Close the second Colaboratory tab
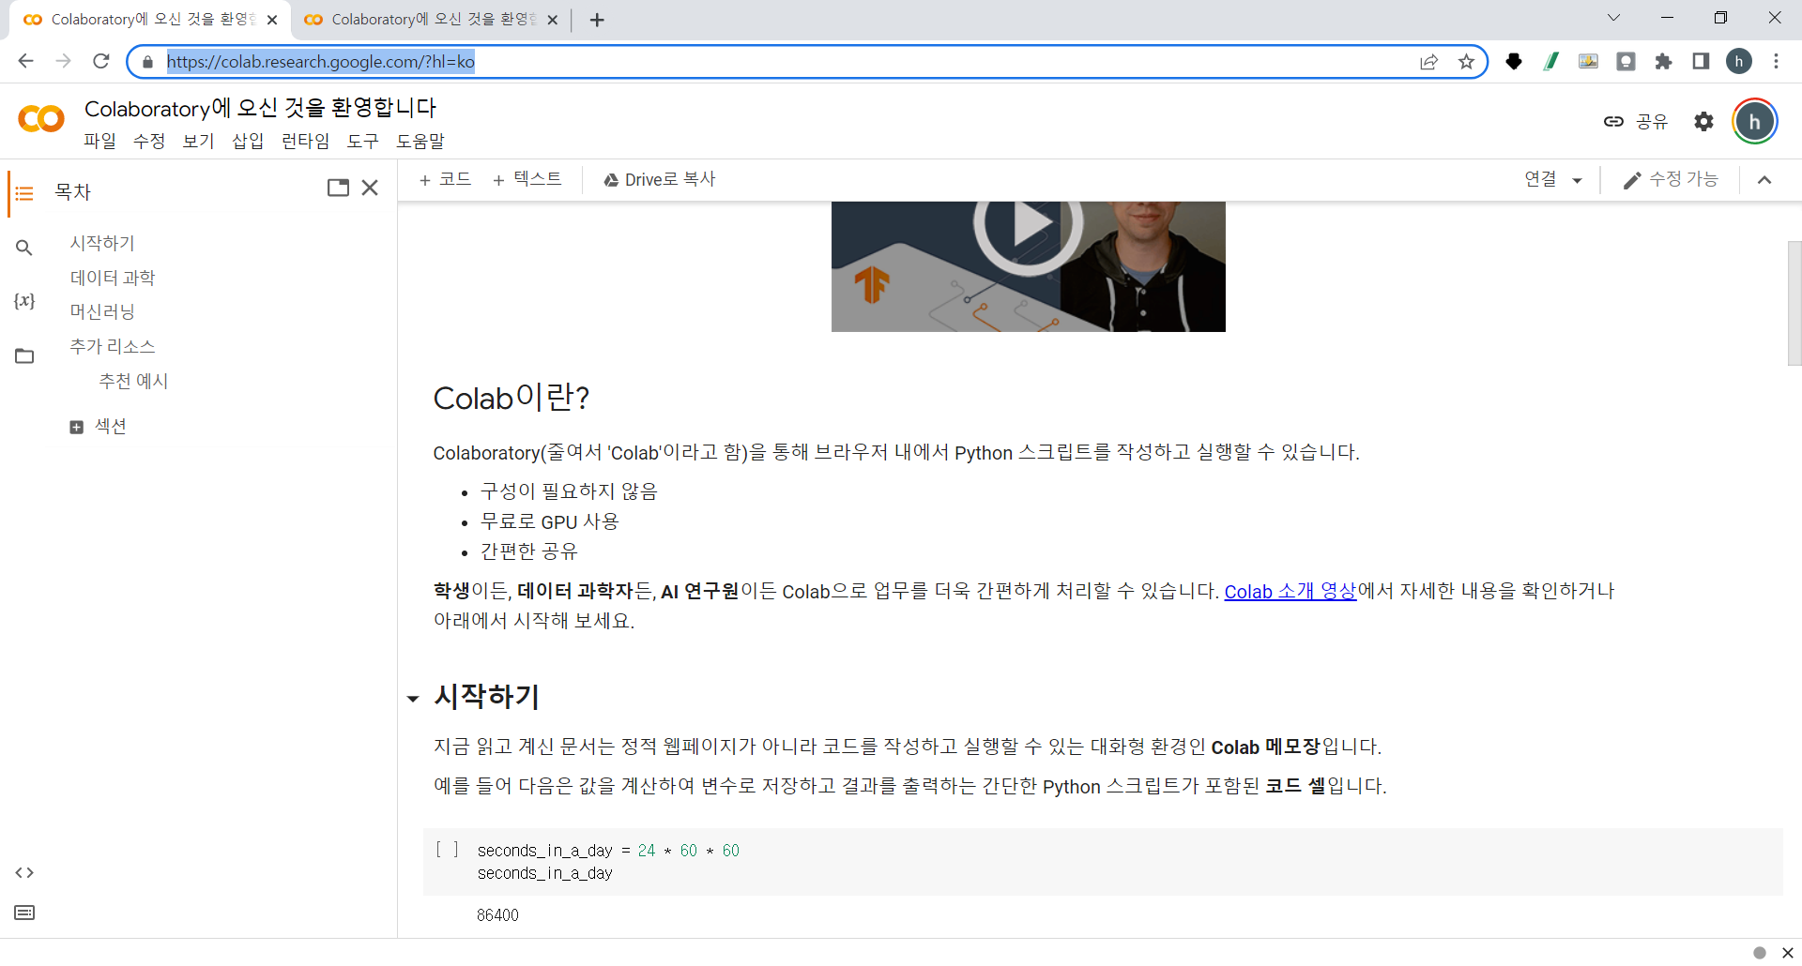1802x966 pixels. click(x=553, y=20)
